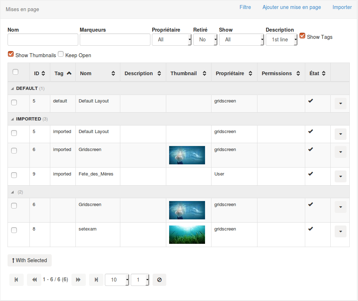Go to first page of results
The image size is (358, 301).
click(16, 280)
